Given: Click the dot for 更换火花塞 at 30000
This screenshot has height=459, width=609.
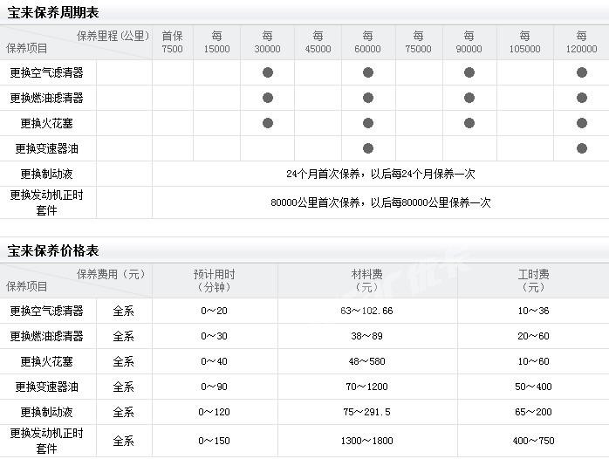Looking at the screenshot, I should coord(268,123).
